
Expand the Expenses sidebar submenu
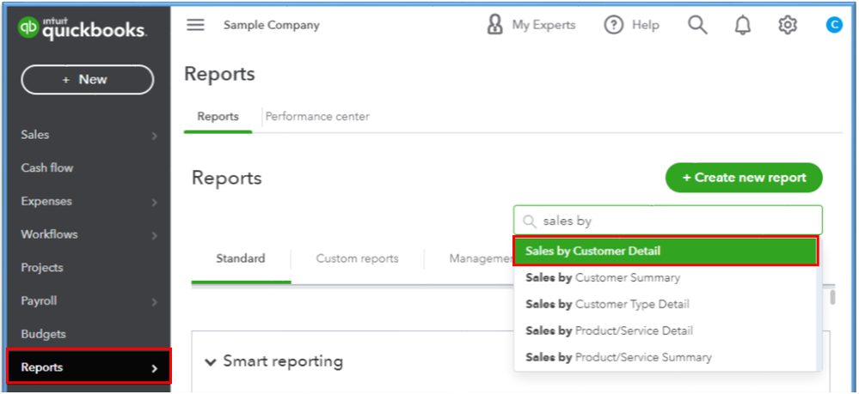[155, 202]
